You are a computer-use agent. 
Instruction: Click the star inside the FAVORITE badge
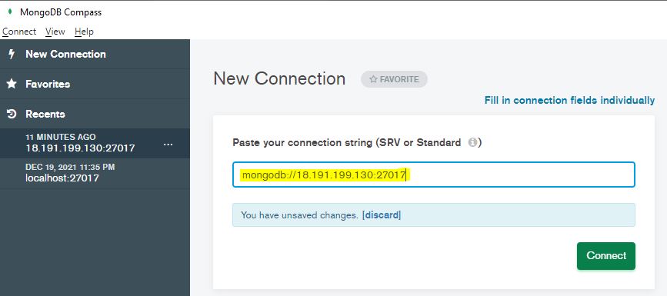[x=373, y=79]
